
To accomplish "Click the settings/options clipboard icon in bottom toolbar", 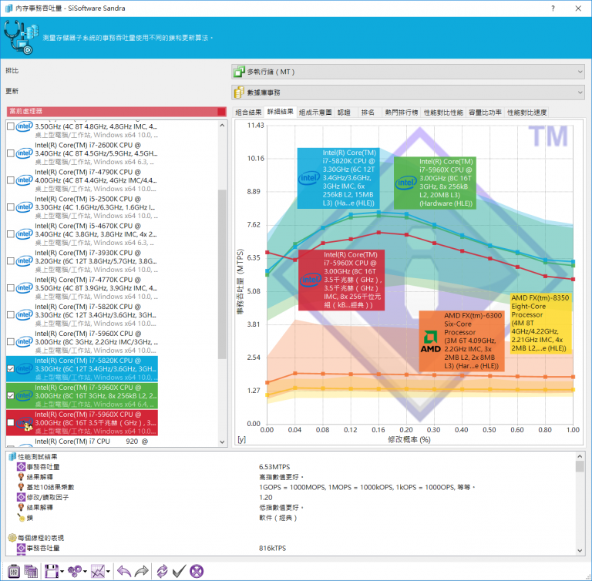I will point(14,571).
